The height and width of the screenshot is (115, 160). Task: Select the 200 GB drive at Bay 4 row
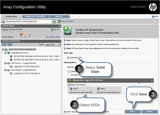coord(37,60)
